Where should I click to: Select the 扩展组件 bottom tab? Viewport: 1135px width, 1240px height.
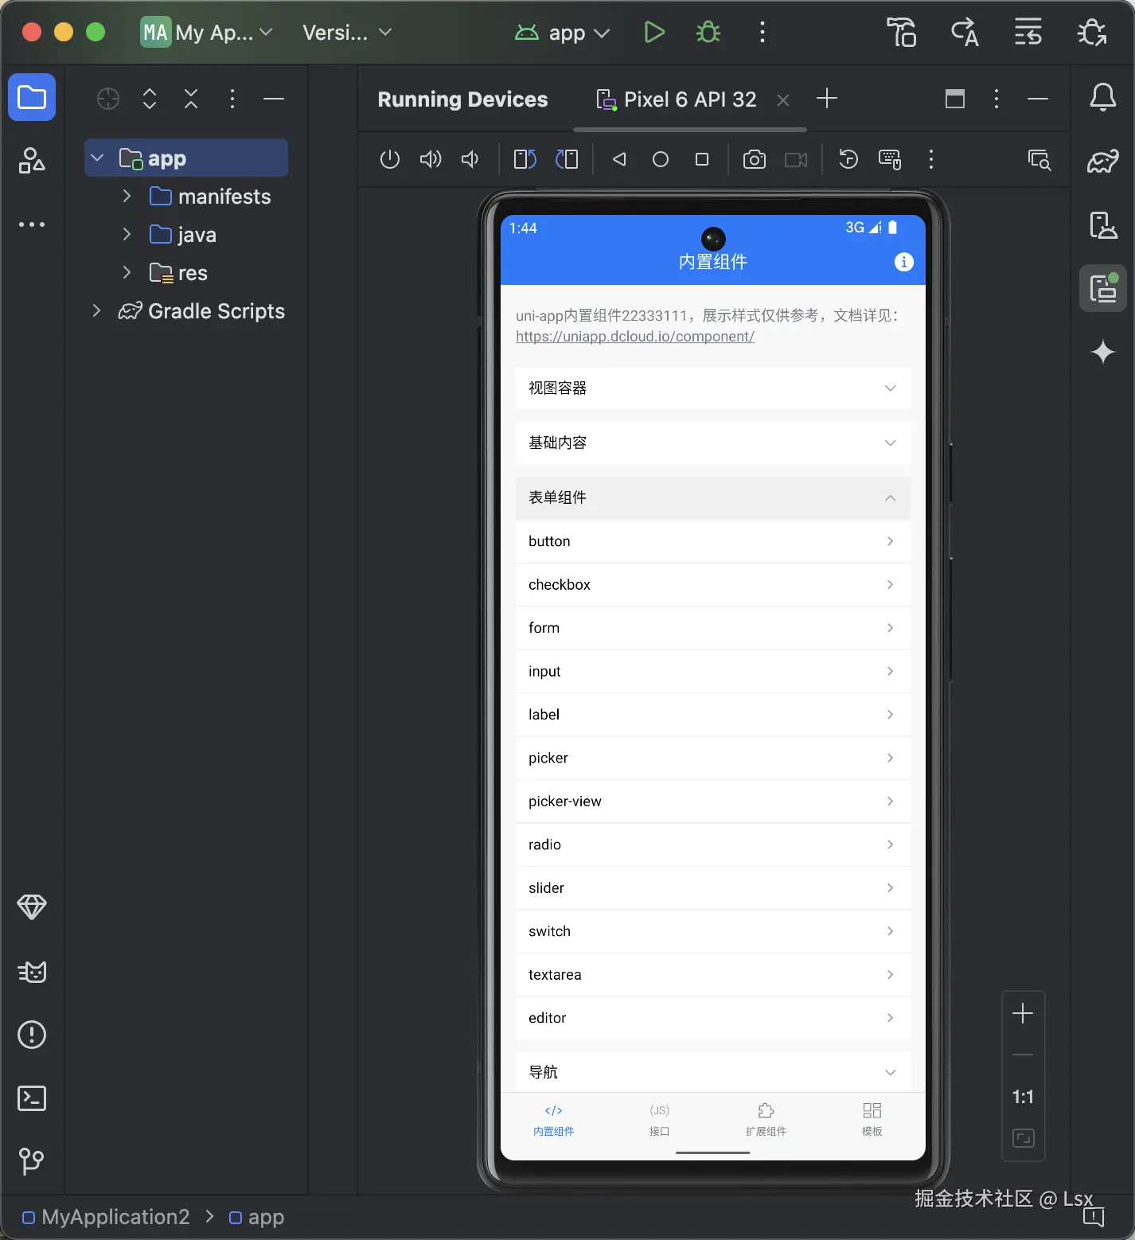point(766,1120)
